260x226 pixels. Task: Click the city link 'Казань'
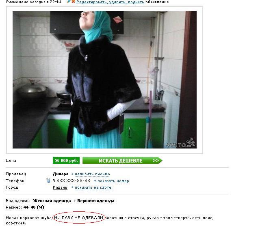pos(60,187)
